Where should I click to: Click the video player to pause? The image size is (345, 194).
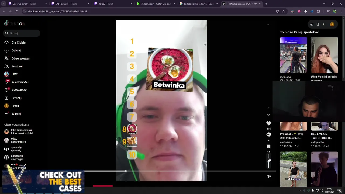[161, 101]
